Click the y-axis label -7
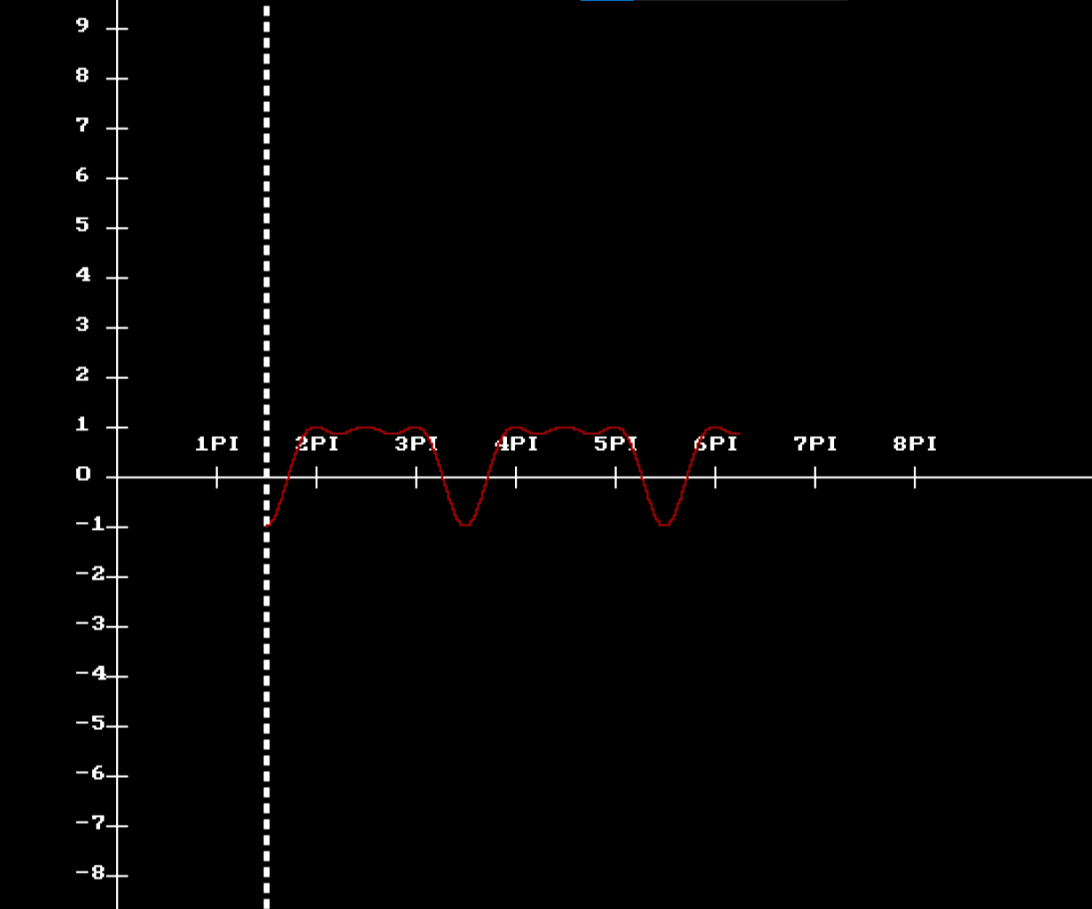 click(90, 822)
